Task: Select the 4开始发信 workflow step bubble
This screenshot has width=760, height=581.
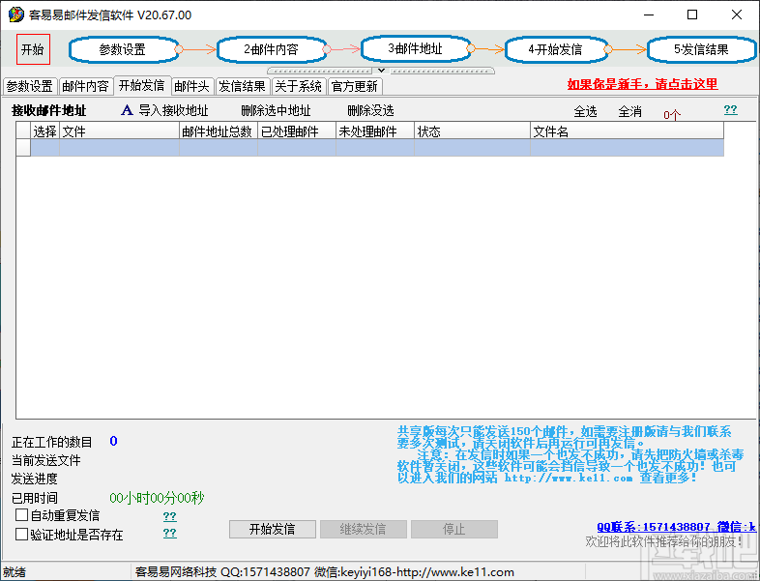Action: pyautogui.click(x=555, y=49)
